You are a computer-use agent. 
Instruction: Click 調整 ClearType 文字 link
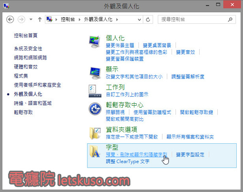(x=128, y=161)
